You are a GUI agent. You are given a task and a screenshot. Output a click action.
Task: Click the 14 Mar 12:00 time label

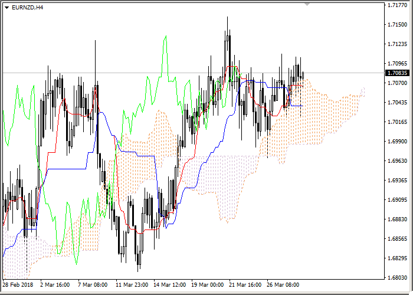[170, 285]
